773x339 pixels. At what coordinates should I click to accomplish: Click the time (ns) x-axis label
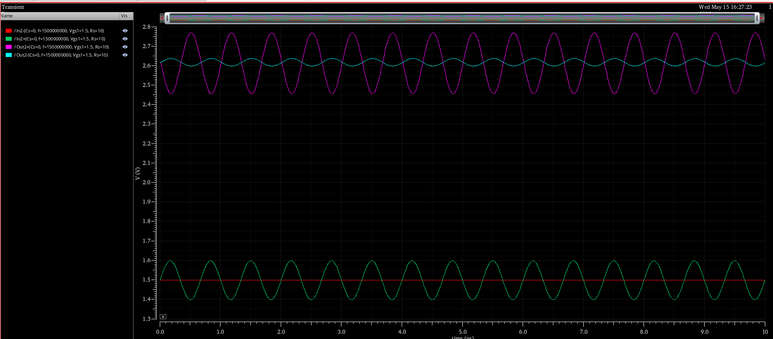tap(463, 337)
